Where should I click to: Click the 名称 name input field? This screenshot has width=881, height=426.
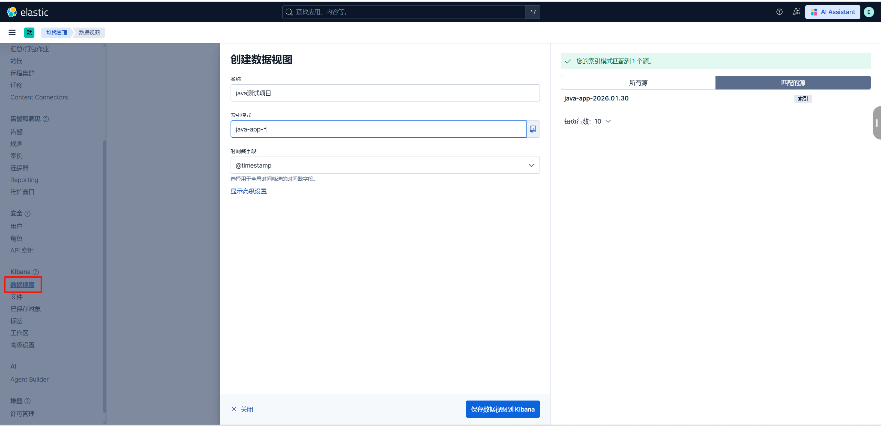(x=385, y=93)
